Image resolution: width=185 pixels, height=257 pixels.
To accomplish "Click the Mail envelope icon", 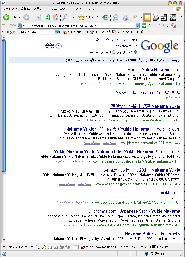I will [x=115, y=17].
